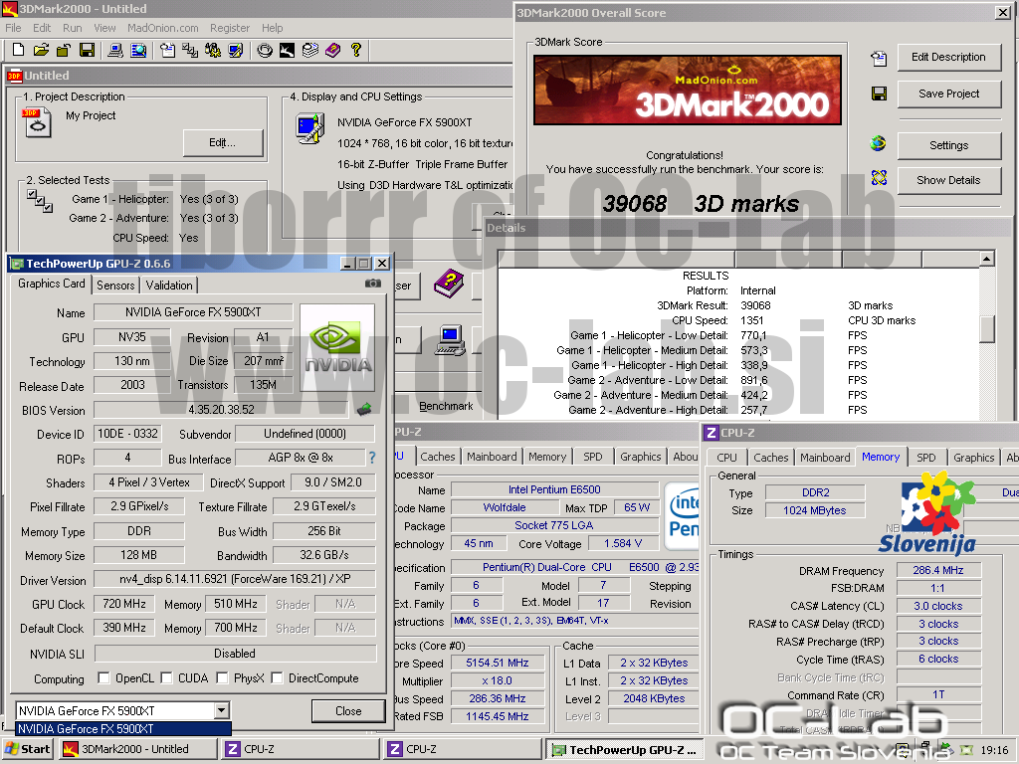Open the File menu in 3DMark2000
Screen dimensions: 1019x764
coord(13,28)
